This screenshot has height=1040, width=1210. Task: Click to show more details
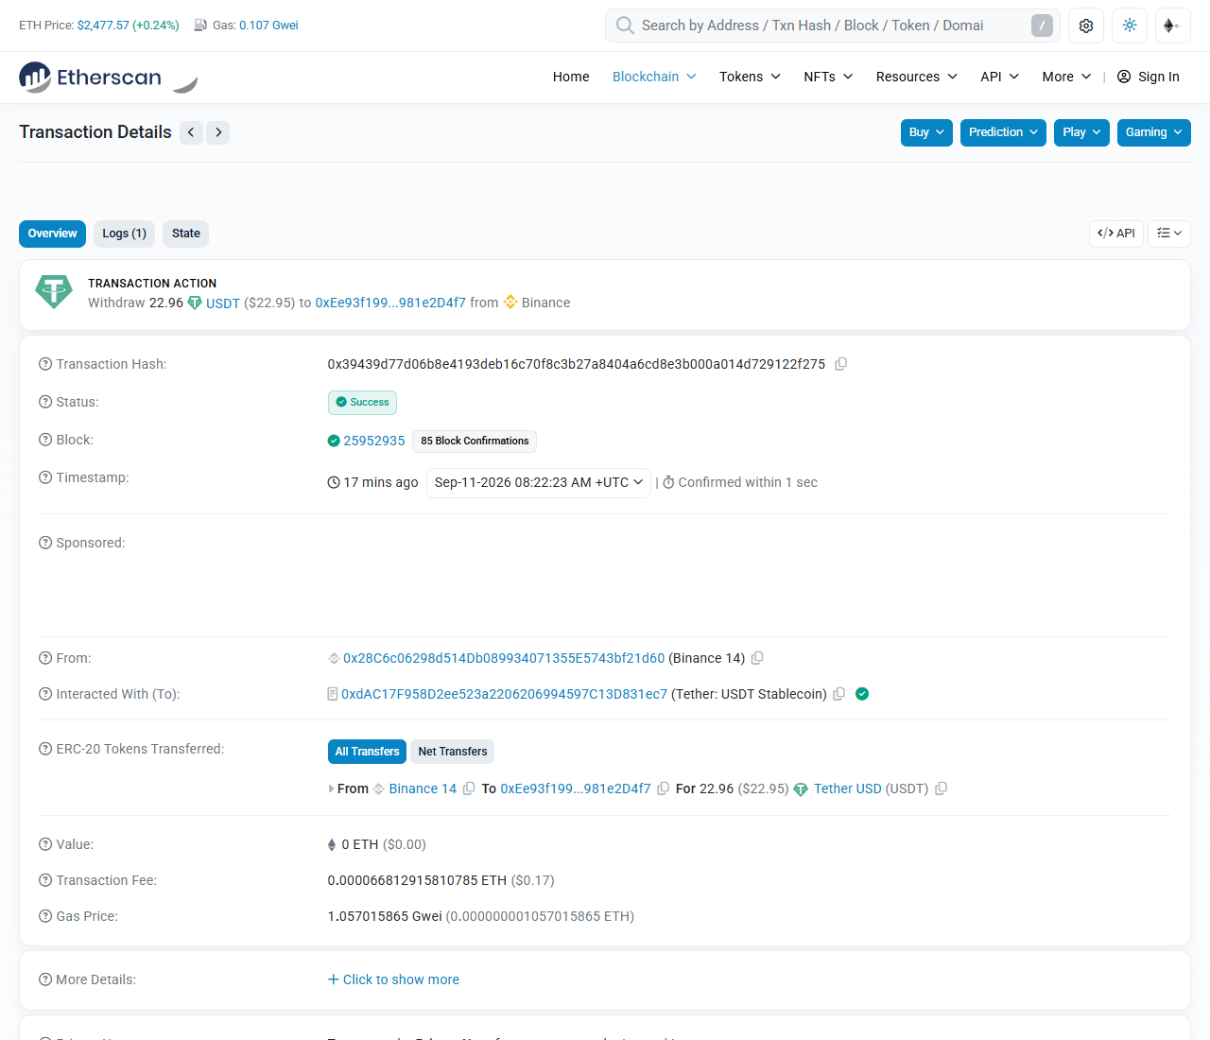coord(393,979)
